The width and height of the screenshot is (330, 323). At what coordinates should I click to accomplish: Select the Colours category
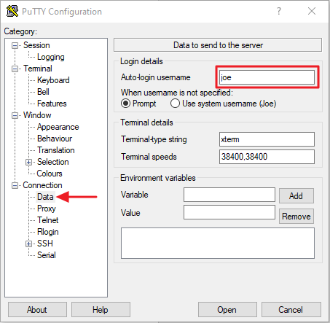(x=50, y=174)
